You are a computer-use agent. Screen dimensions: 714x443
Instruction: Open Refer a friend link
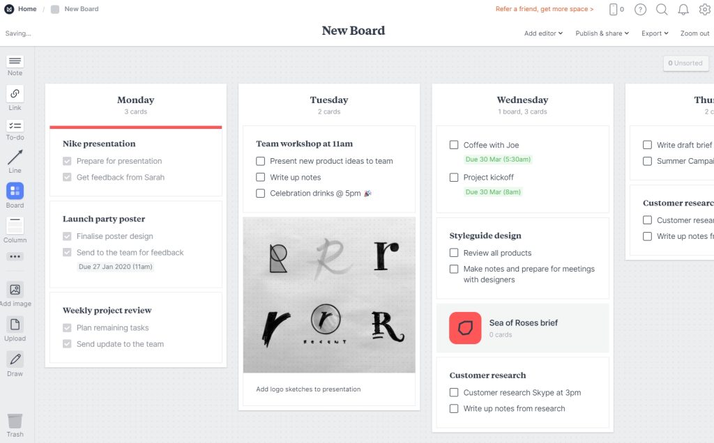tap(545, 9)
